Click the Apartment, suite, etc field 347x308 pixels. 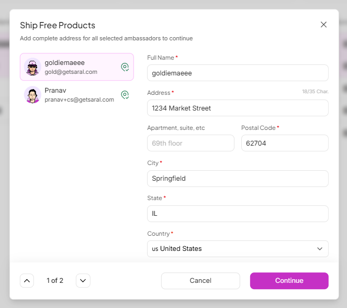pos(191,143)
